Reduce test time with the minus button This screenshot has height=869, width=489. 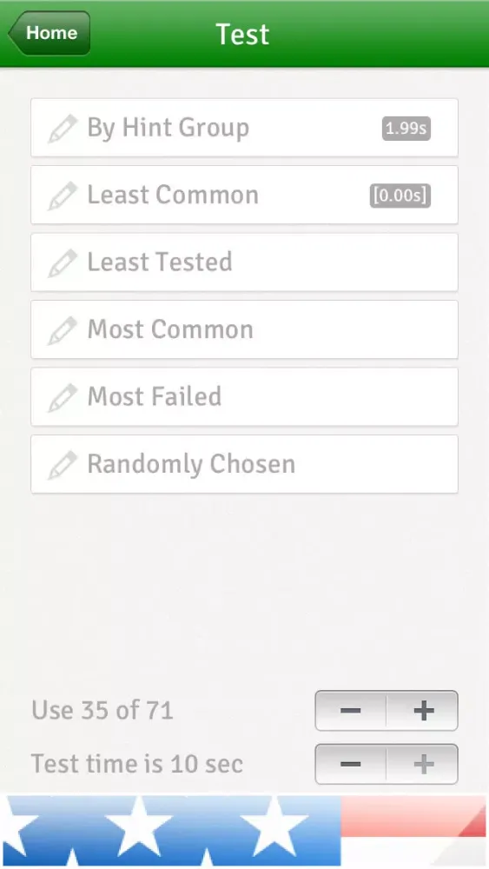click(351, 764)
